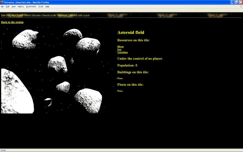Viewport: 243px width, 152px height.
Task: Open the View menu
Action: pyautogui.click(x=13, y=6)
